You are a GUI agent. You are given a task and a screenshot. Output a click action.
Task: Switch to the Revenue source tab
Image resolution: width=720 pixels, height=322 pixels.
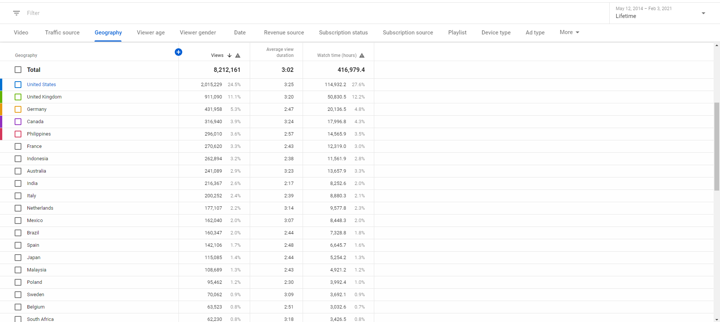pos(284,33)
